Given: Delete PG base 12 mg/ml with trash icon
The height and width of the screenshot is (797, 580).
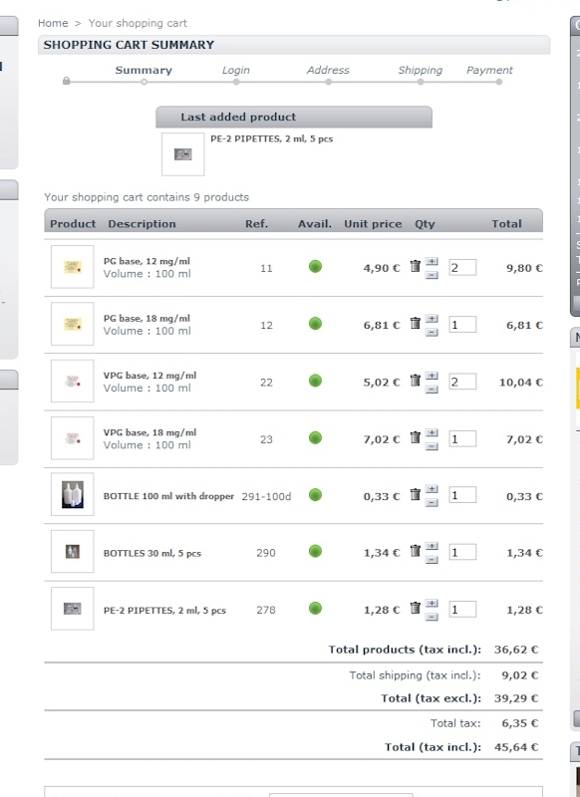Looking at the screenshot, I should coord(416,266).
